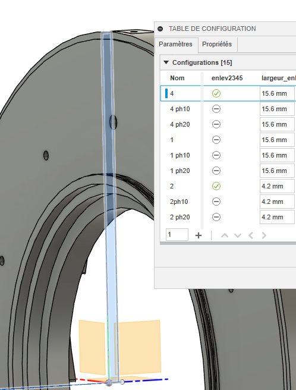Image resolution: width=296 pixels, height=390 pixels.
Task: Add new configuration rows with plus icon
Action: 199,235
